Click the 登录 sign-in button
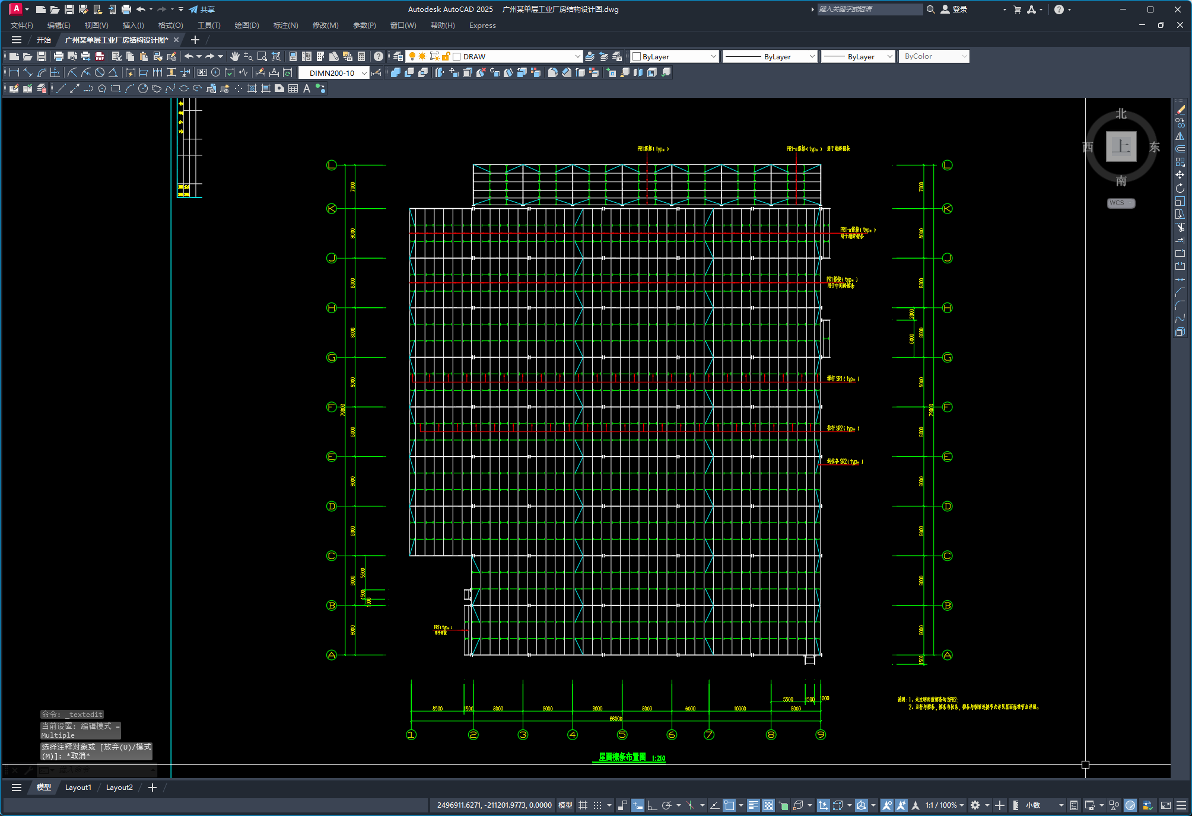The image size is (1192, 816). [x=955, y=9]
